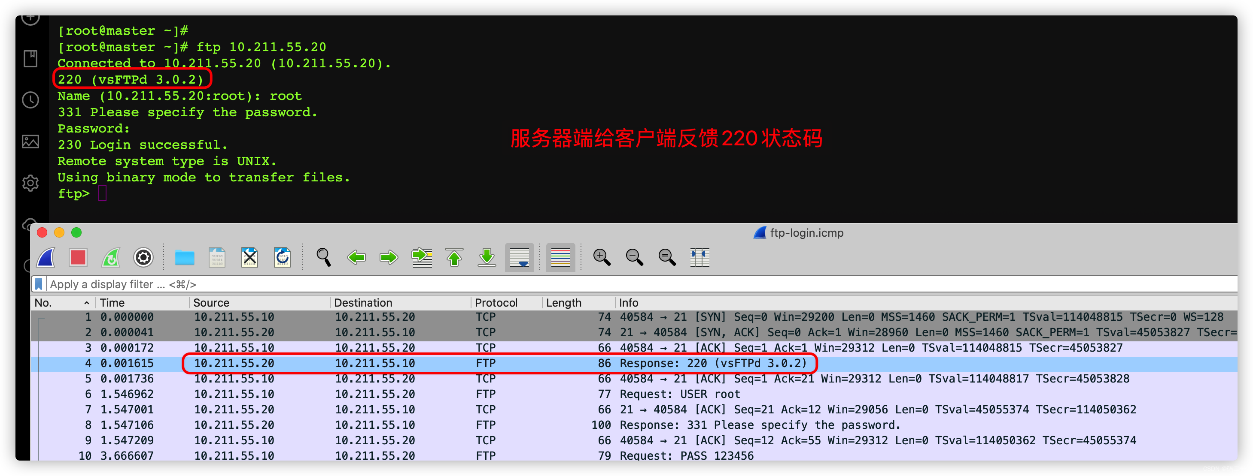Open the image icon in terminal sidebar
The image size is (1253, 476).
tap(30, 142)
